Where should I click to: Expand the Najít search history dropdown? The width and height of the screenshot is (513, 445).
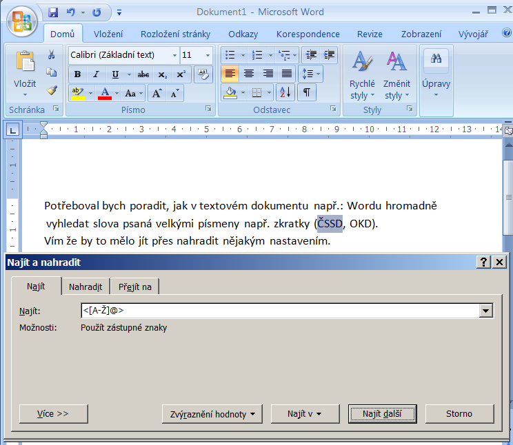point(486,310)
